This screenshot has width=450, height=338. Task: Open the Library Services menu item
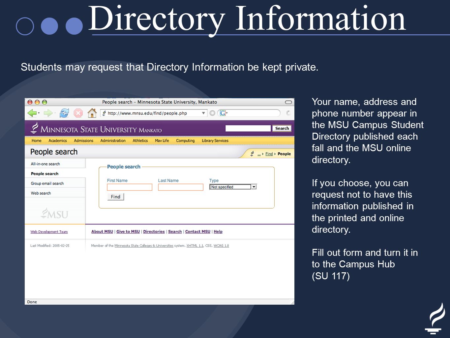coord(215,141)
